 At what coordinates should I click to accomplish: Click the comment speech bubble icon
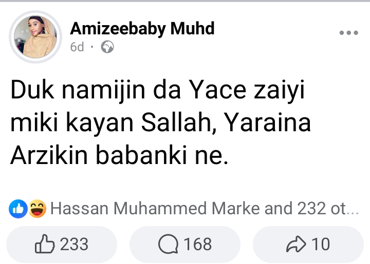168,245
